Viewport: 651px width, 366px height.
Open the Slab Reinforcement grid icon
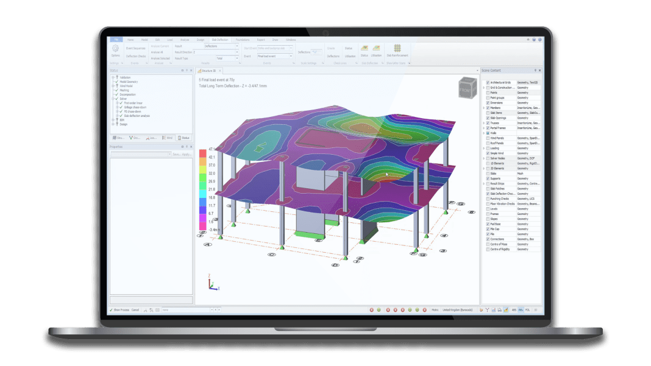(x=397, y=48)
